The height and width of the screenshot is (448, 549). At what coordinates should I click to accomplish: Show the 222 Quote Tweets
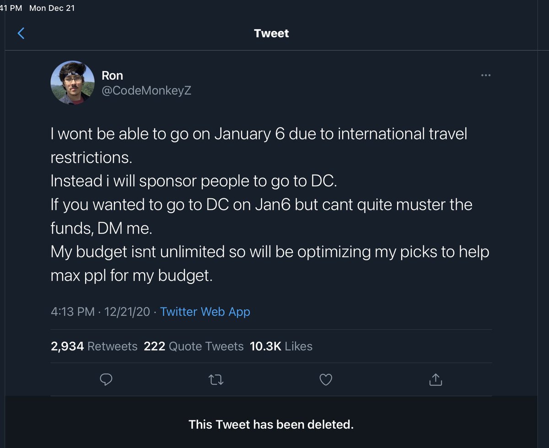coord(194,346)
